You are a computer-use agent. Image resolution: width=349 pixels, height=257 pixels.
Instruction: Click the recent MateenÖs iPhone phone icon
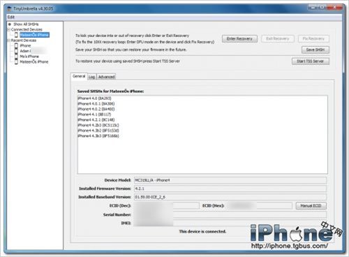[x=16, y=61]
